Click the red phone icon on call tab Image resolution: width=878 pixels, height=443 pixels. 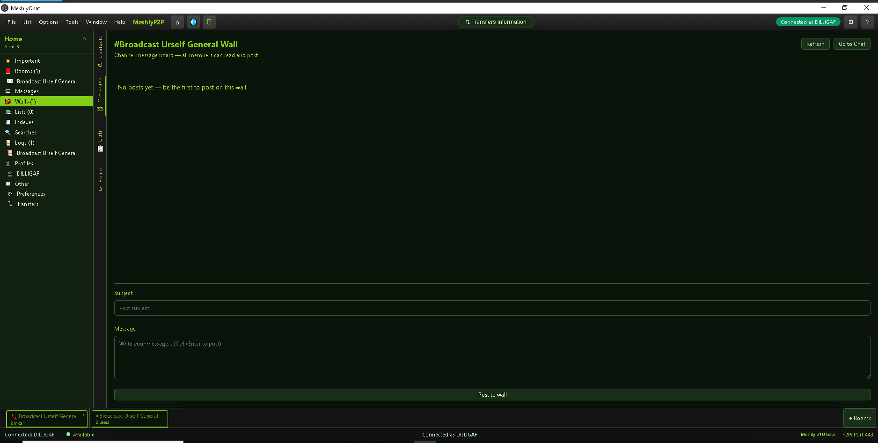pos(14,416)
